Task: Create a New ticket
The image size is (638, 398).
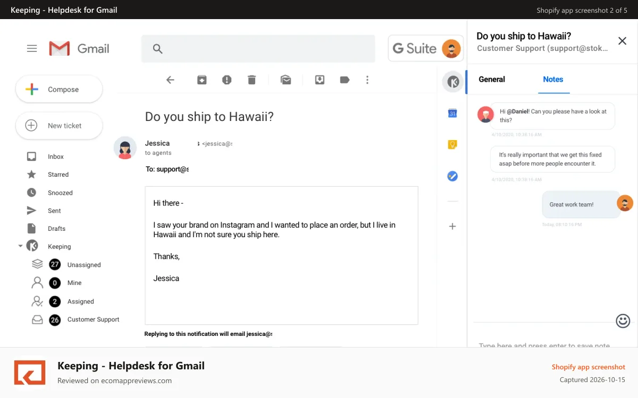Action: (x=59, y=126)
